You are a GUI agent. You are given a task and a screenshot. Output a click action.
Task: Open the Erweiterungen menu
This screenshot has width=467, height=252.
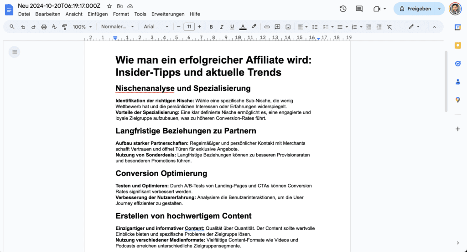pyautogui.click(x=168, y=14)
